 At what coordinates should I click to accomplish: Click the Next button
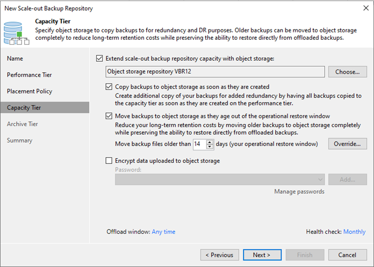pos(262,255)
